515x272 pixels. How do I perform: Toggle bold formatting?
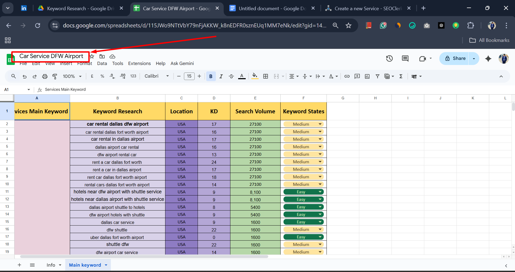tap(211, 76)
